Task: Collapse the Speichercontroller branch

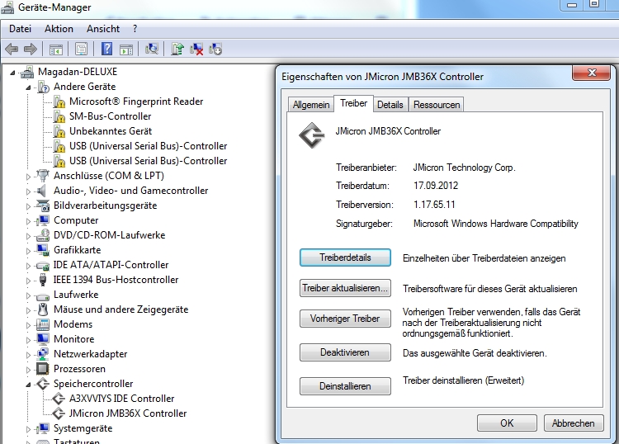Action: 28,385
